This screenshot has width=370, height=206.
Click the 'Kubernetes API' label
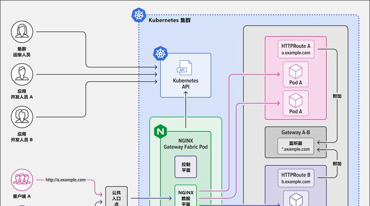tap(186, 83)
